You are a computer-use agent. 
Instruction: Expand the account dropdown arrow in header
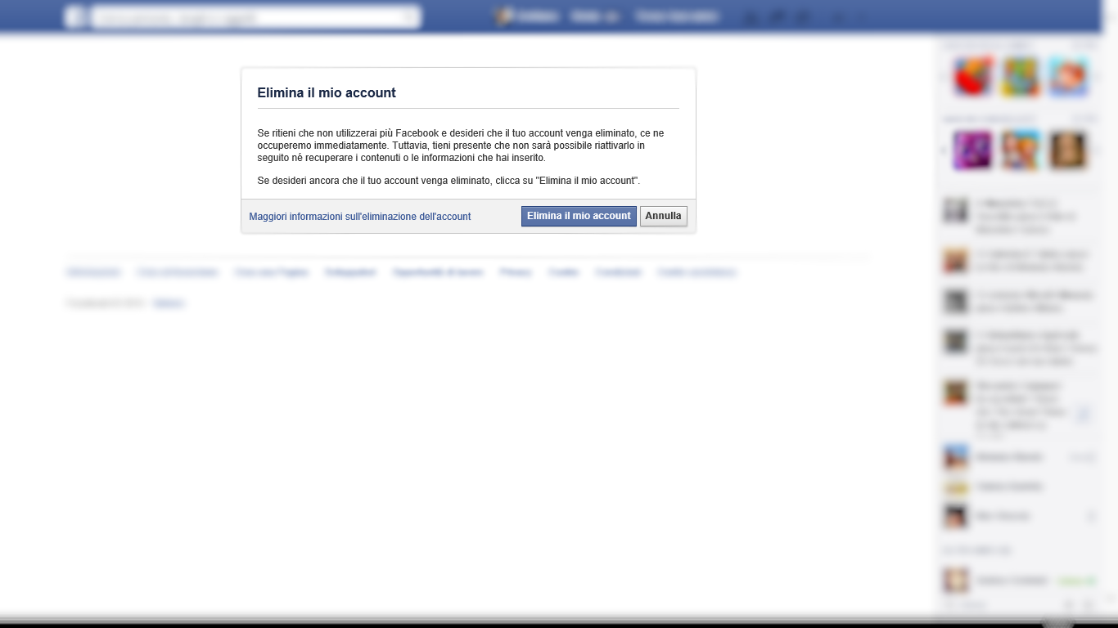click(859, 16)
